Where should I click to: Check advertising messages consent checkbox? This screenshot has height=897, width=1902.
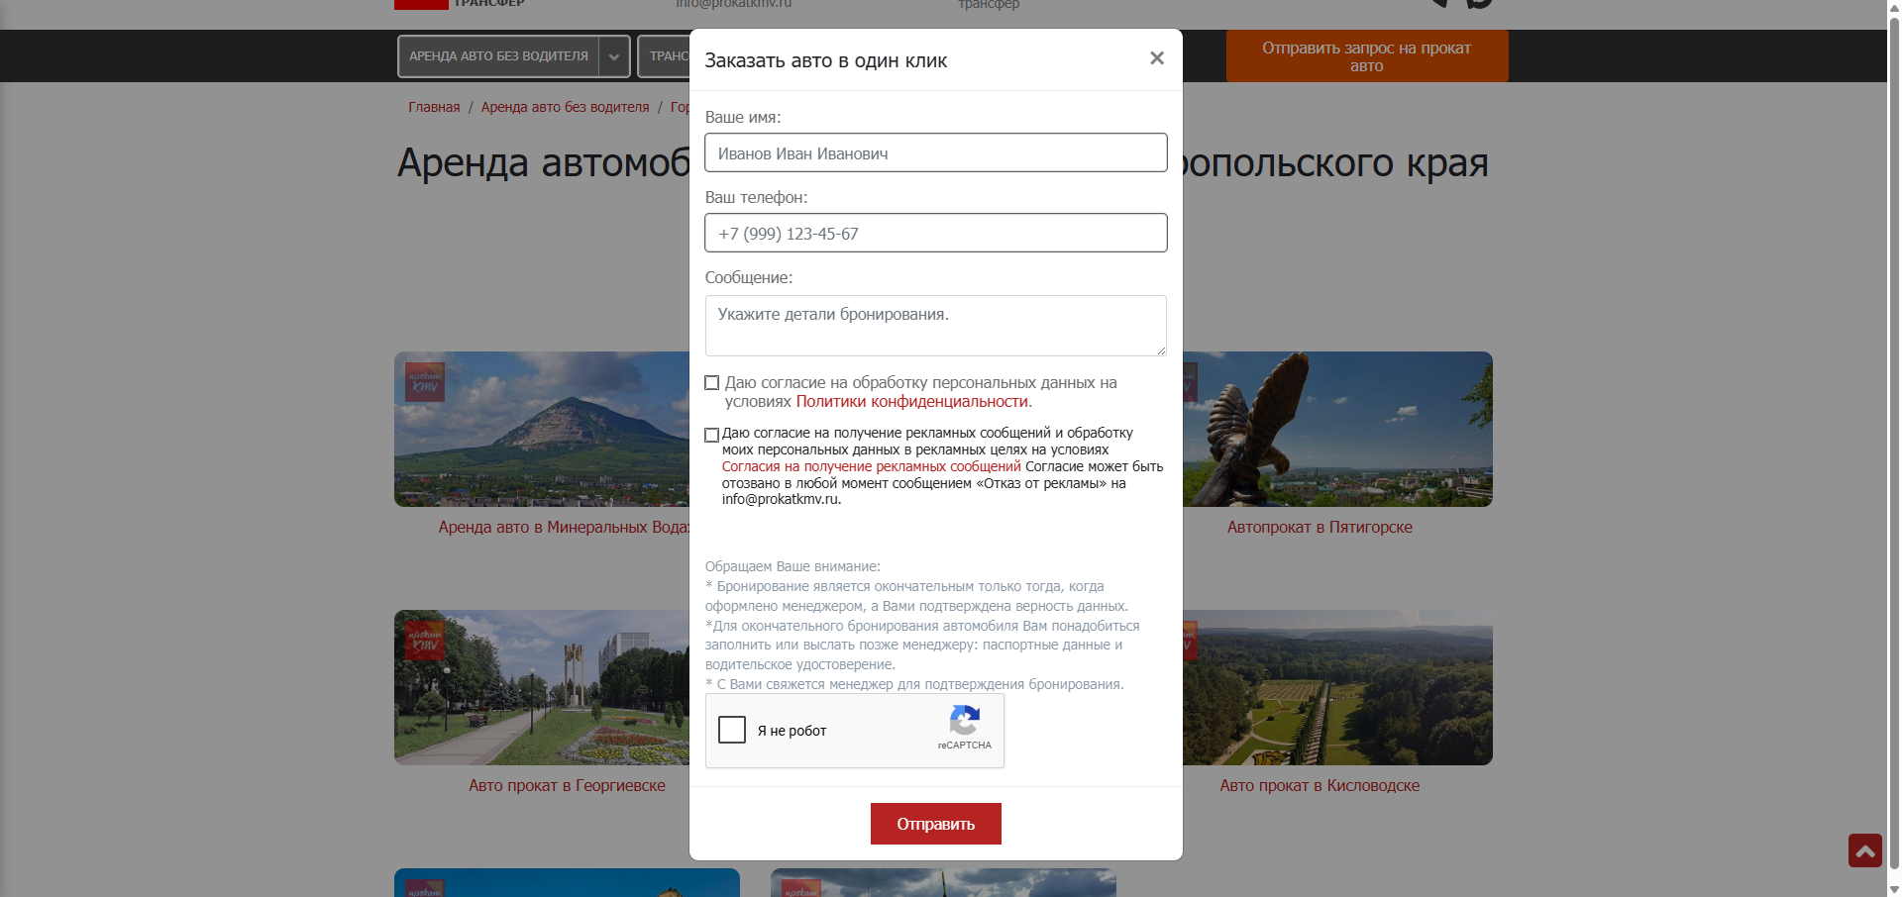point(711,435)
